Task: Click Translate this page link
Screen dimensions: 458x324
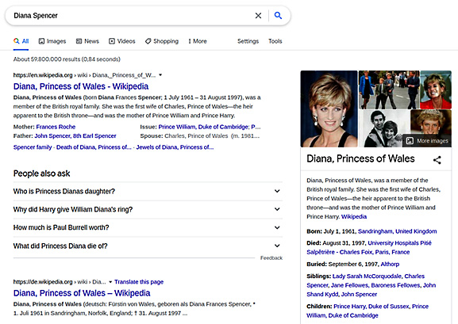Action: (x=139, y=282)
